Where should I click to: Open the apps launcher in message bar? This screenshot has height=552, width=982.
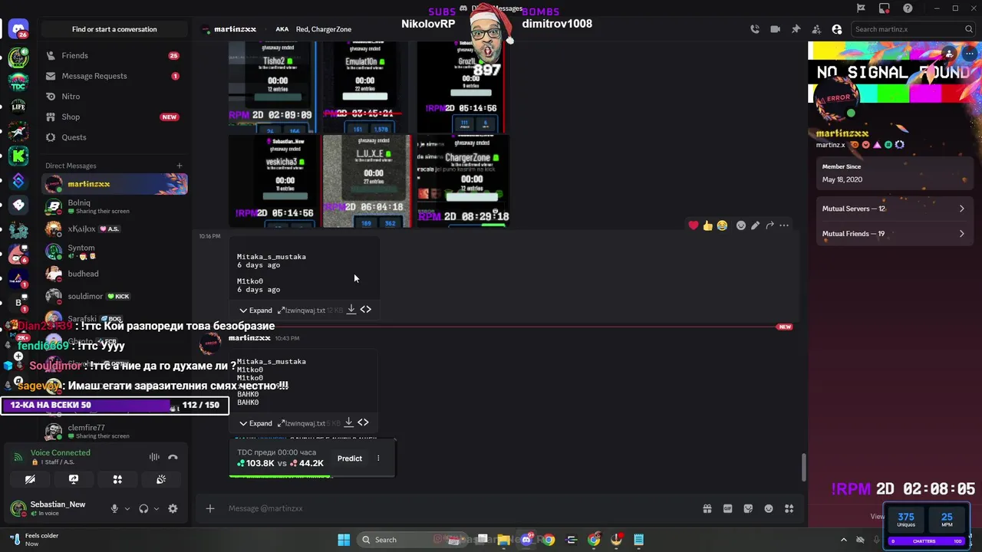[789, 508]
